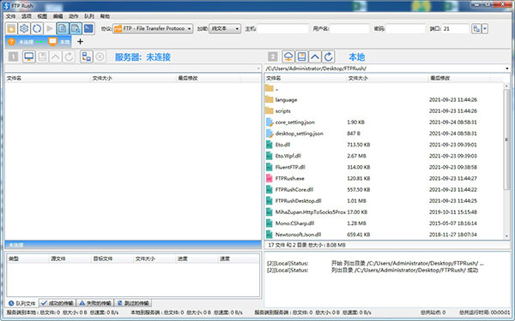Screen dimensions: 515x321
Task: Switch to the last queue tab on the right
Action: pos(133,303)
